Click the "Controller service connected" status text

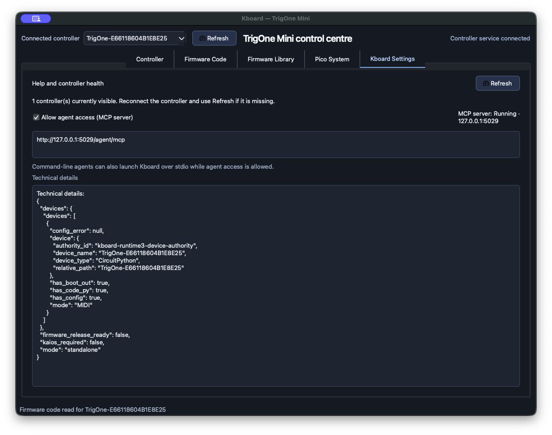point(490,39)
